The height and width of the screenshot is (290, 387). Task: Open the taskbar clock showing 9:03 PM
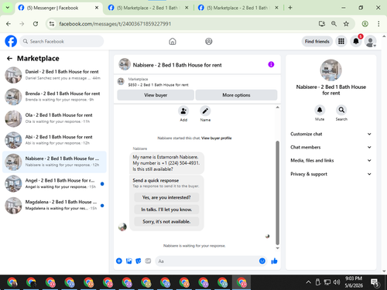click(354, 282)
